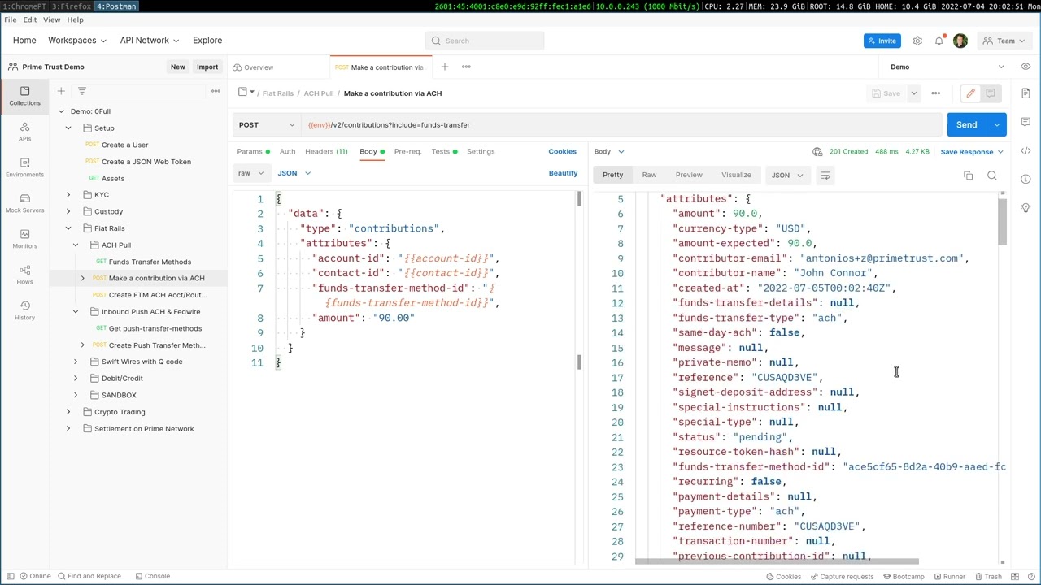Switch response view to Visualize
Screen dimensions: 1041x585
736,175
